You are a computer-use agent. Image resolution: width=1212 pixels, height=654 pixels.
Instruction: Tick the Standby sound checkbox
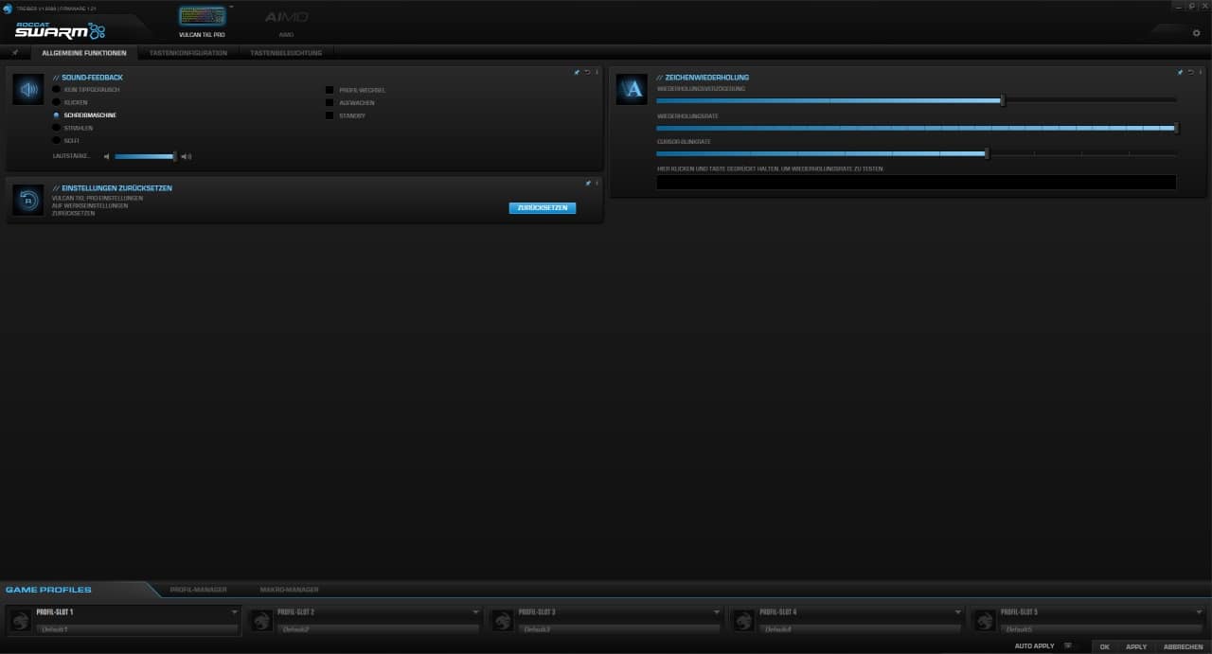pos(330,115)
